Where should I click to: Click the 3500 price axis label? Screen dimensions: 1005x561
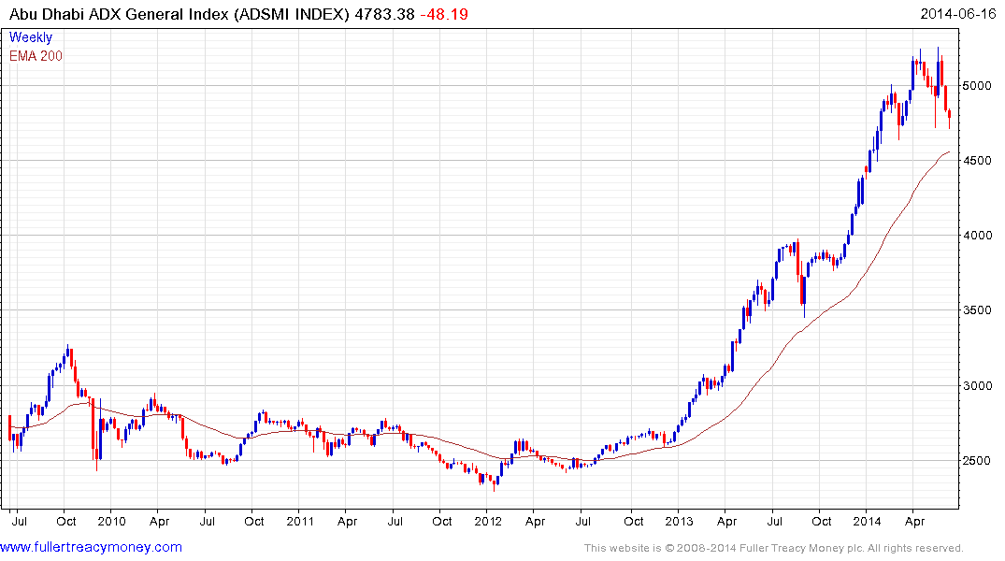pos(978,310)
